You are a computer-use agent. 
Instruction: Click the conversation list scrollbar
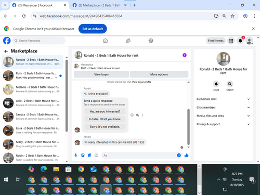click(x=67, y=96)
